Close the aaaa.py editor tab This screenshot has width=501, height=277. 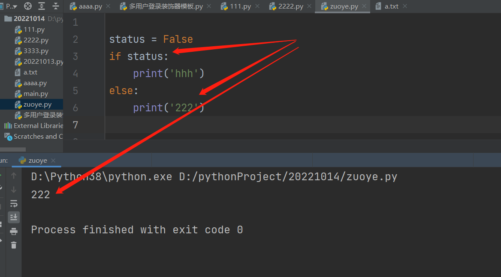108,6
